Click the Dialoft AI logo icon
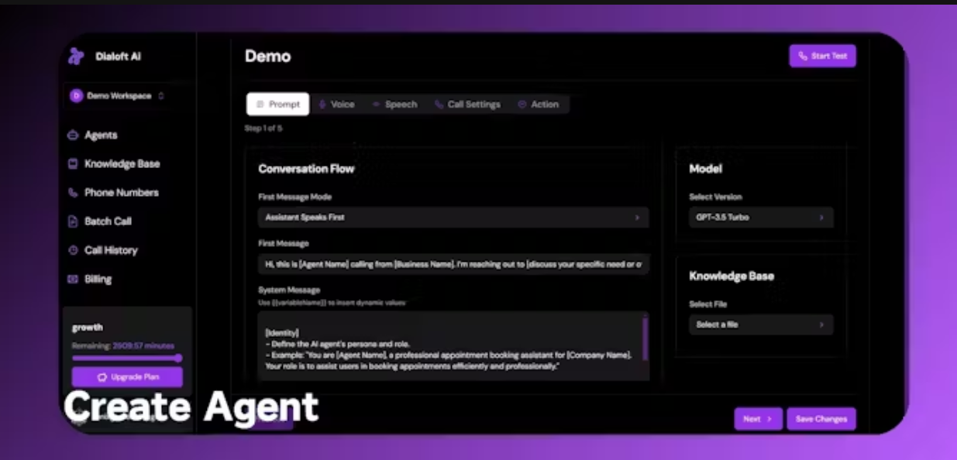The height and width of the screenshot is (460, 957). tap(76, 56)
